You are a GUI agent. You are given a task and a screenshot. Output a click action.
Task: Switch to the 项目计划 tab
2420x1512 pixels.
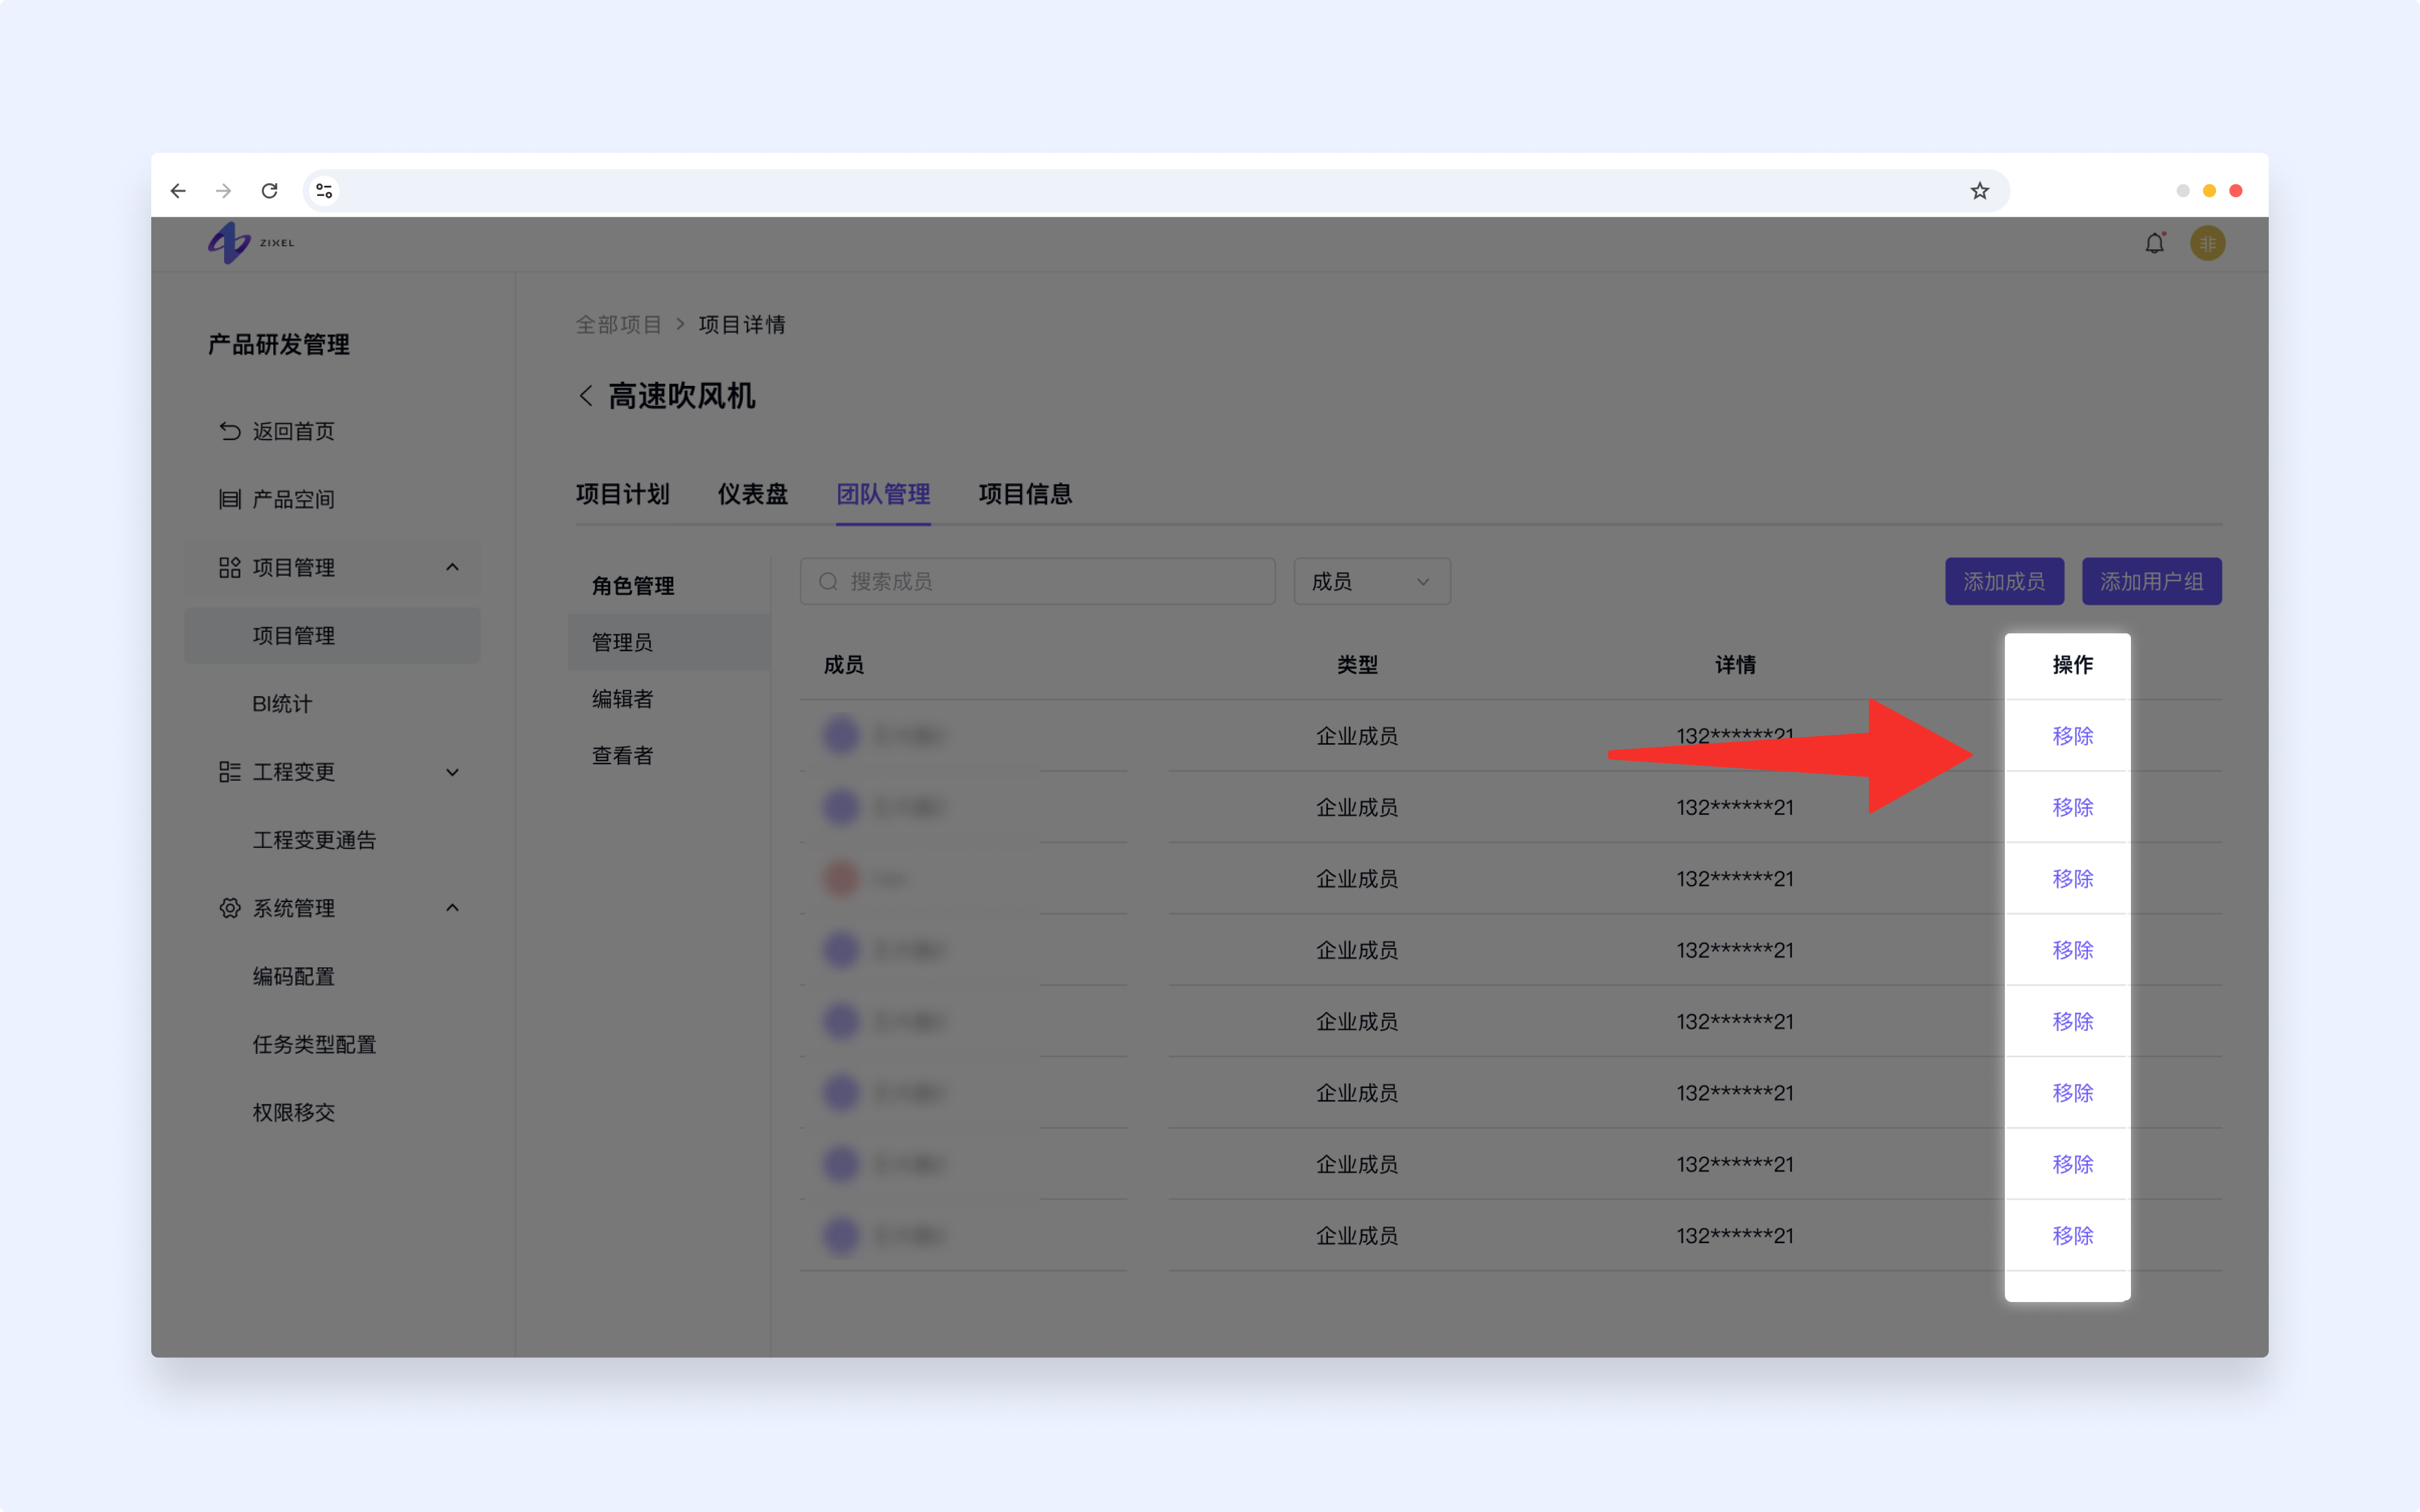pyautogui.click(x=622, y=494)
